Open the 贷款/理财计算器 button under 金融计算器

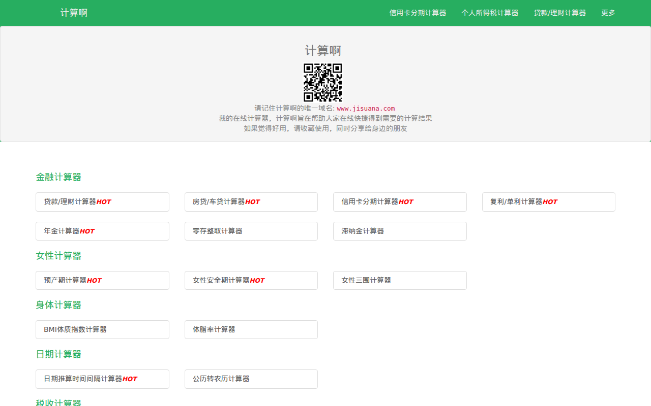102,202
